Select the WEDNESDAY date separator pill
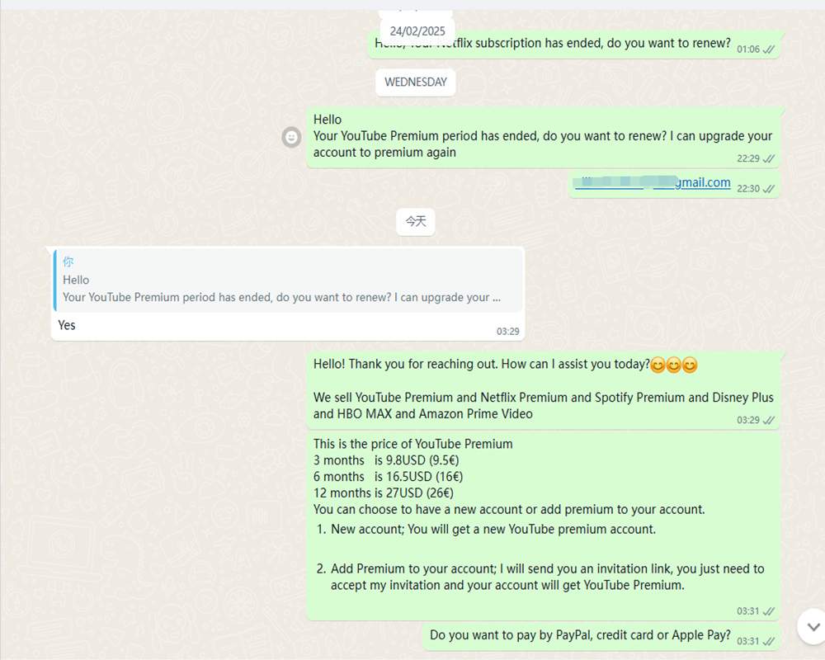Screen dimensions: 825x660 416,82
